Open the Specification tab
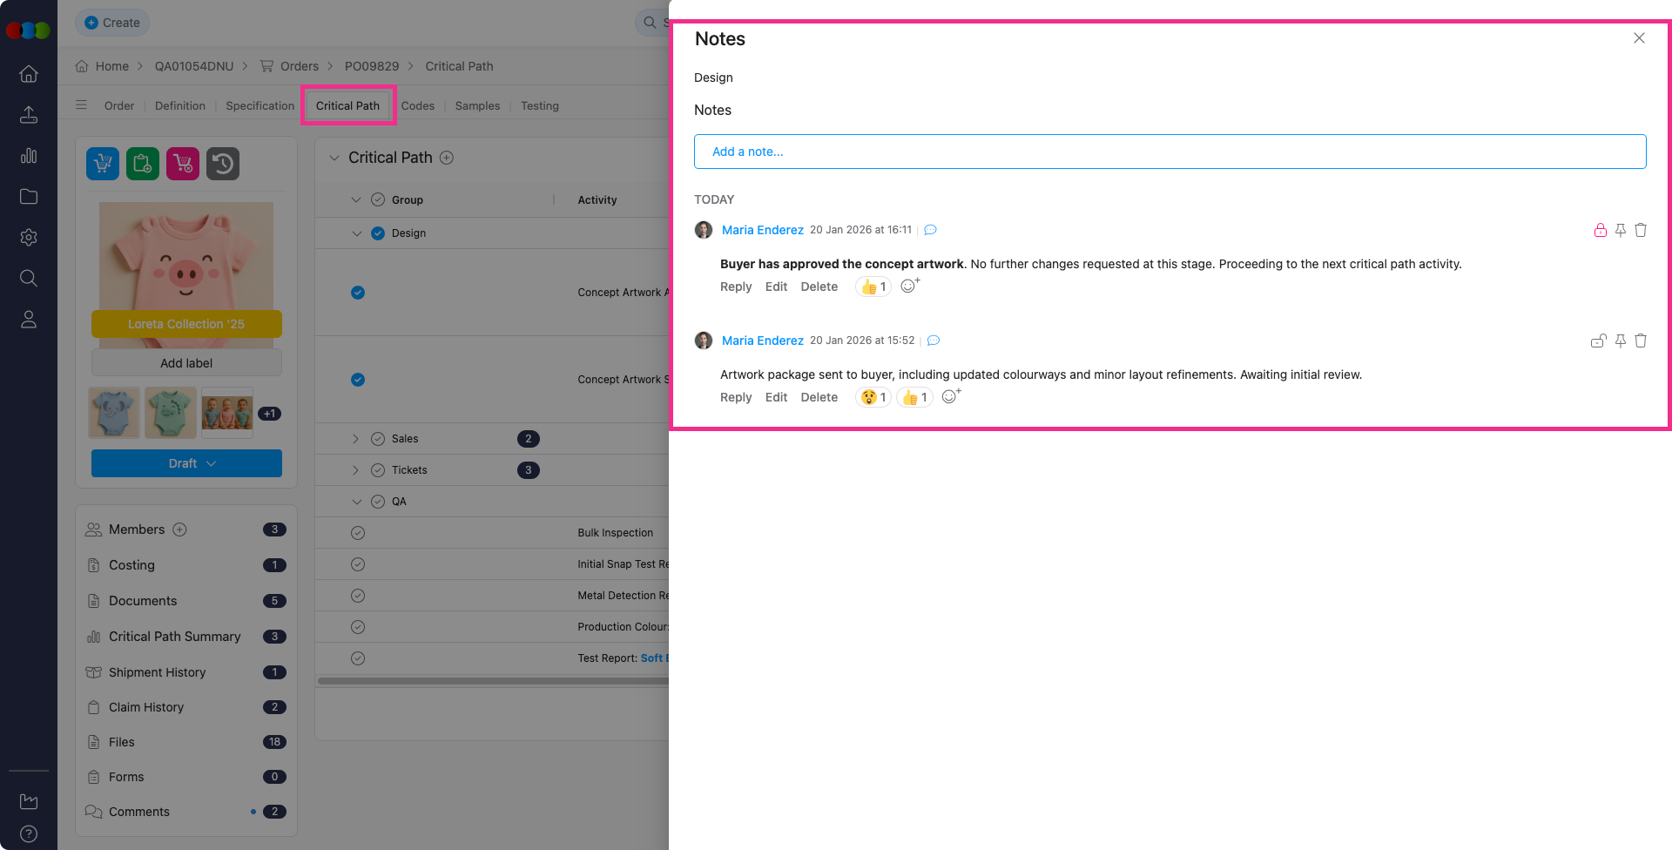Viewport: 1672px width, 850px height. (x=260, y=106)
